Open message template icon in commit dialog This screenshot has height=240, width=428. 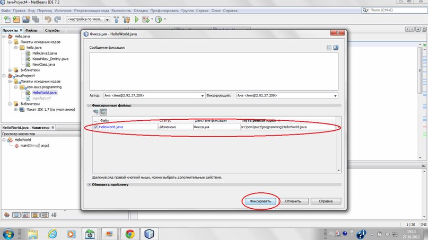click(x=336, y=48)
